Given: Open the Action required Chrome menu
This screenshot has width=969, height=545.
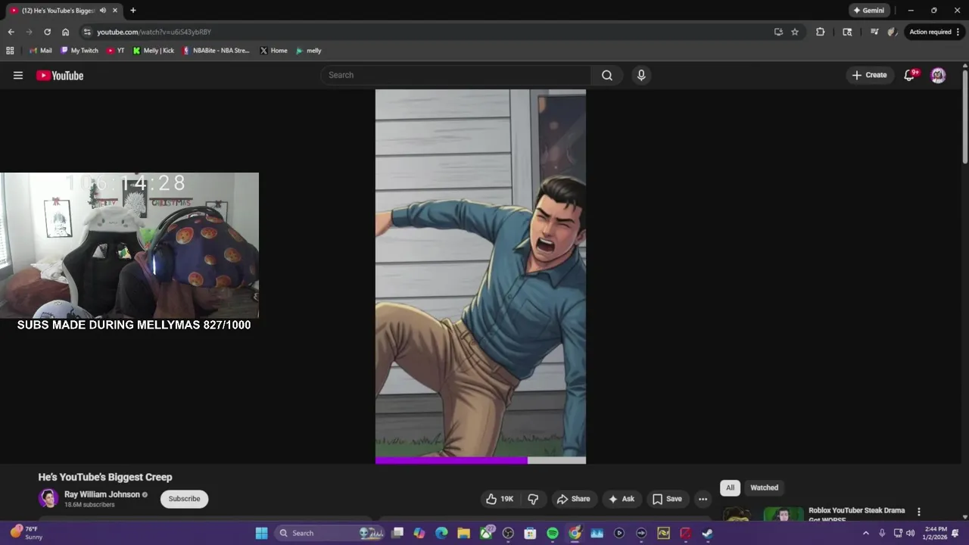Looking at the screenshot, I should (936, 32).
